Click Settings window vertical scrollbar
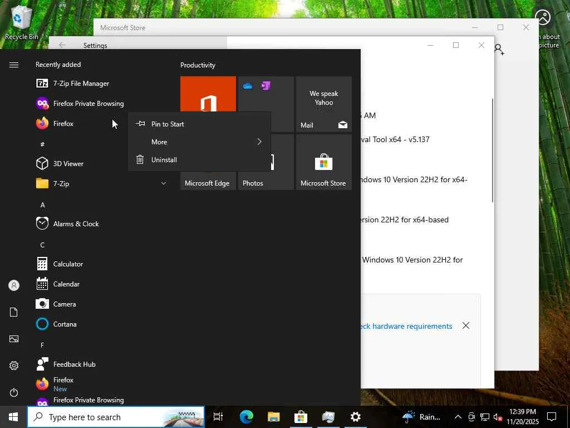 [x=493, y=150]
